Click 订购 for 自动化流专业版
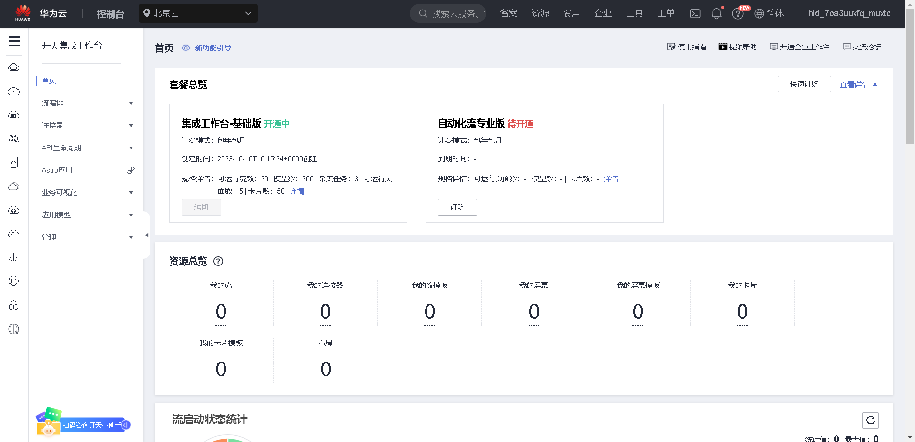 point(457,207)
